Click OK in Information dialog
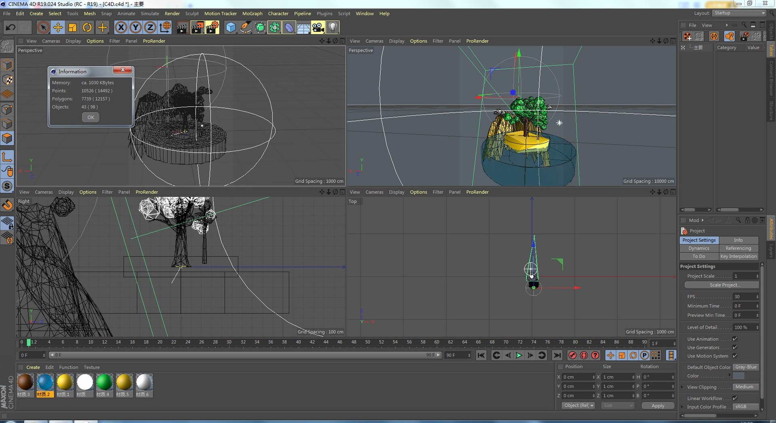This screenshot has width=776, height=423. (x=91, y=117)
